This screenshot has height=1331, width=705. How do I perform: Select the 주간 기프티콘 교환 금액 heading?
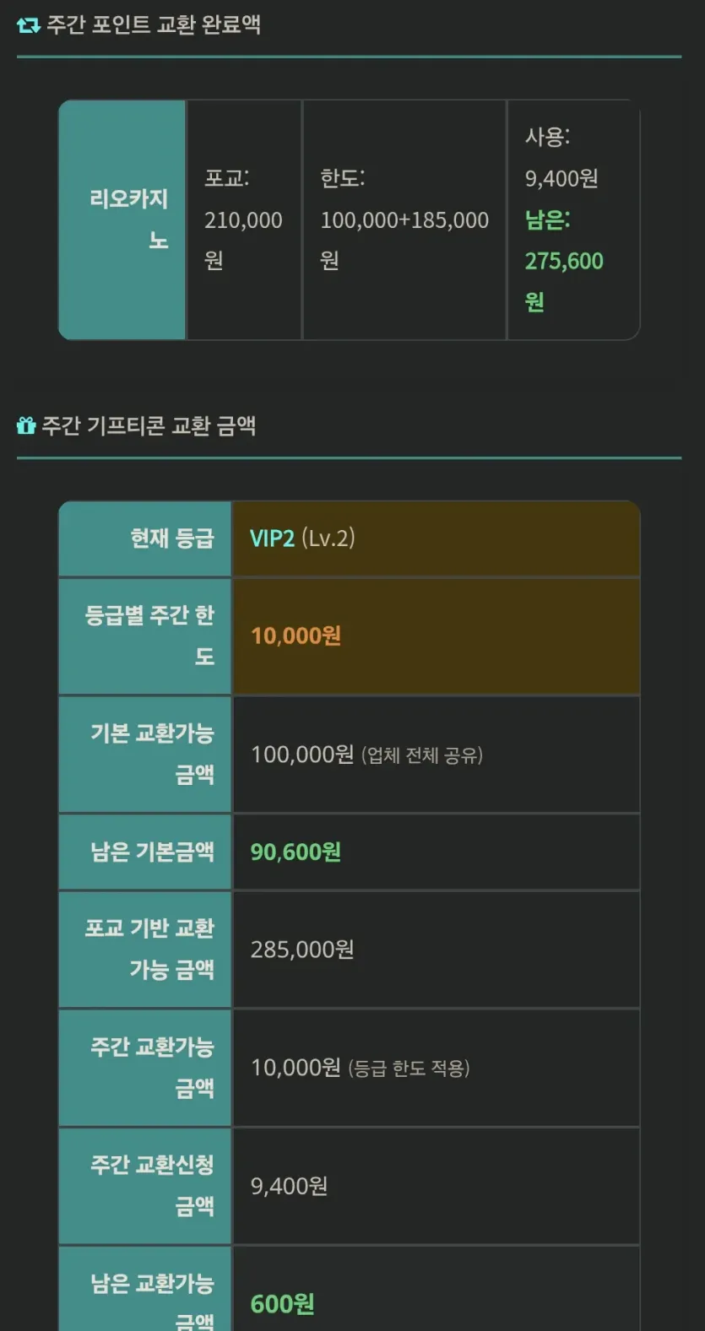[149, 425]
